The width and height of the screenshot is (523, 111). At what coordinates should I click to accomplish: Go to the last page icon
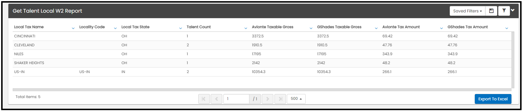point(280,99)
